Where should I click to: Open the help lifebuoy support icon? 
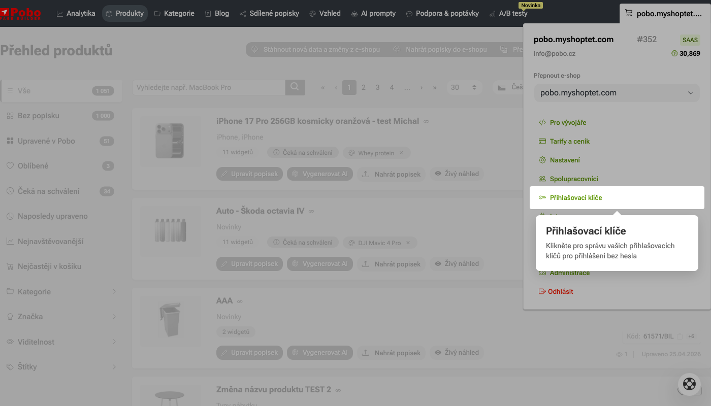689,384
